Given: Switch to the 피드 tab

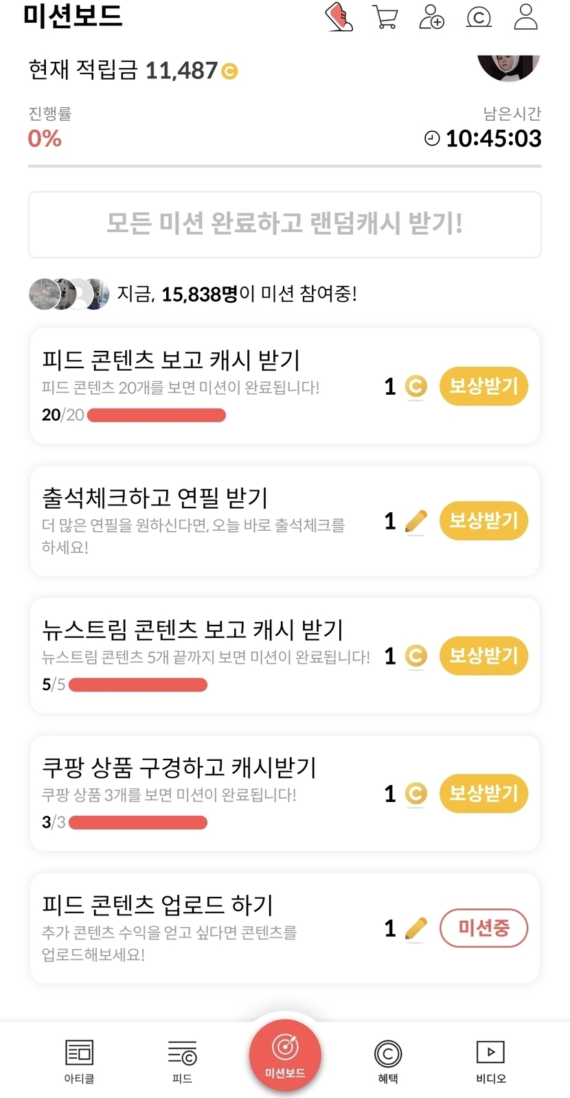Looking at the screenshot, I should [x=182, y=1061].
